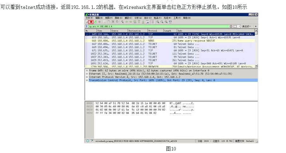
Task: Open the 无线 menu
Action: [x=167, y=18]
